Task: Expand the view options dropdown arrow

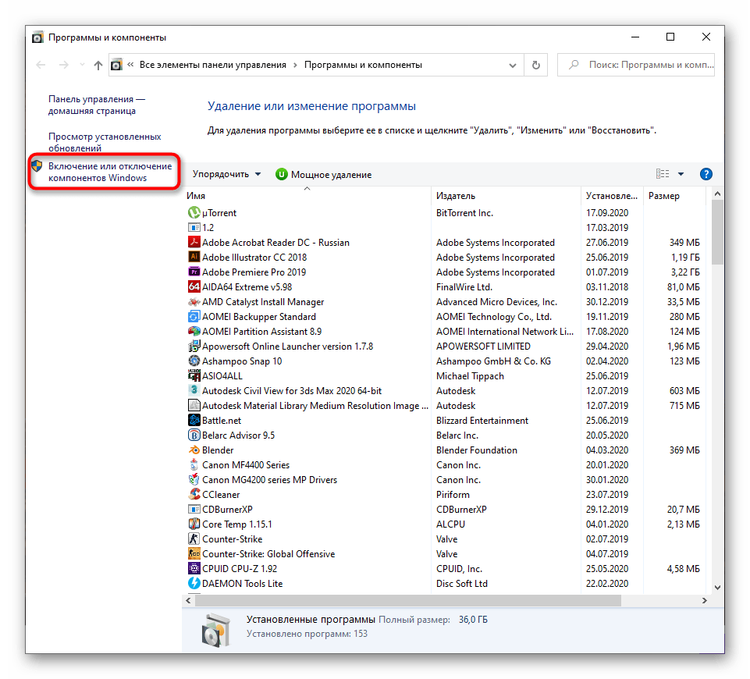Action: click(x=681, y=174)
